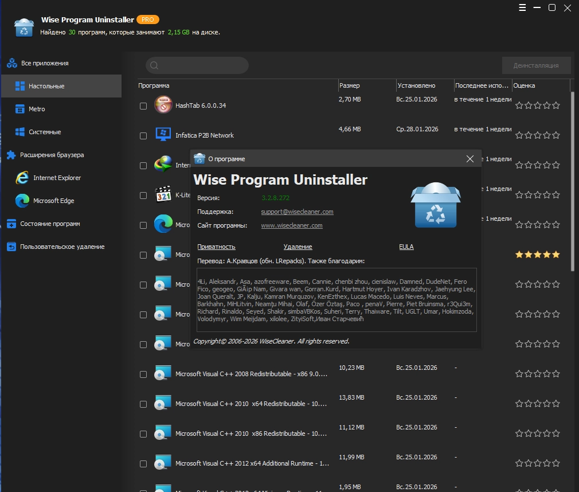
Task: Click the search magnifier icon
Action: pos(154,65)
